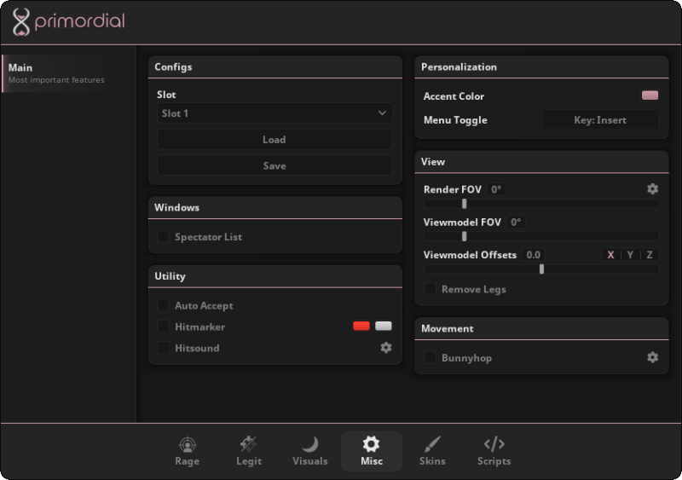
Task: Click the Menu Toggle label
Action: coord(455,120)
